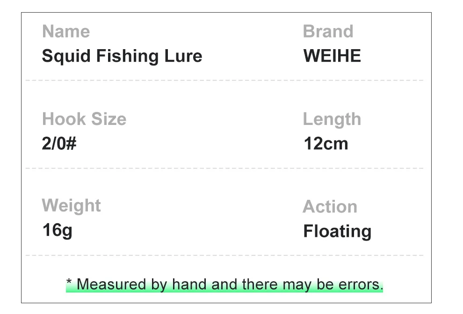Click the gray "Action" label
This screenshot has height=314, width=463.
tap(330, 207)
